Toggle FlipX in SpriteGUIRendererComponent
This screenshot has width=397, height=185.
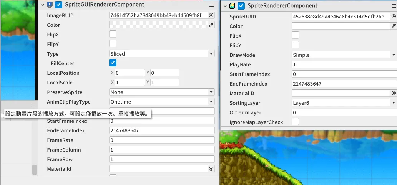pyautogui.click(x=113, y=35)
